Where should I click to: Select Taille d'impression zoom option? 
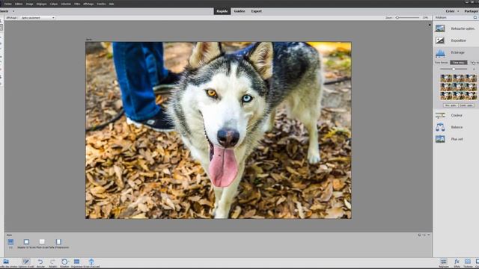click(x=58, y=244)
